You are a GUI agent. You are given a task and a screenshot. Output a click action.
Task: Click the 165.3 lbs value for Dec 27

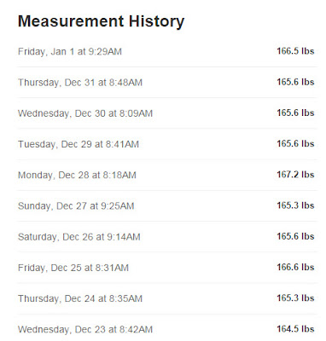(x=295, y=205)
